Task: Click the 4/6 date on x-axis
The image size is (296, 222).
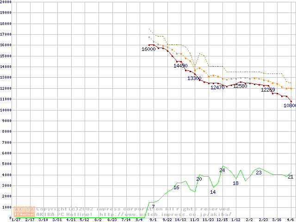Action: point(290,220)
